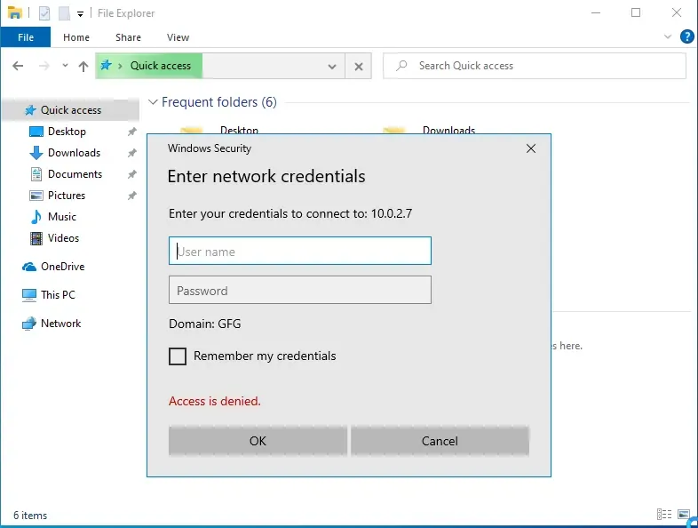
Task: Click the search magnifier icon
Action: (401, 66)
